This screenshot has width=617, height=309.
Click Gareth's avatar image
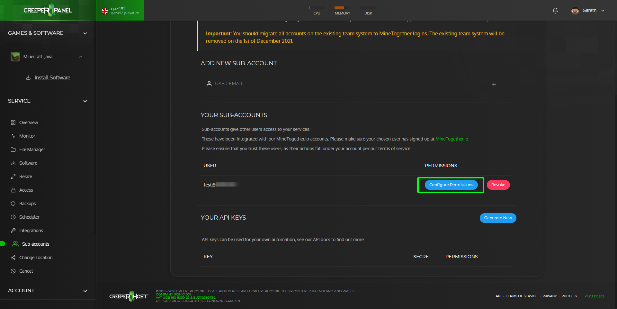575,10
